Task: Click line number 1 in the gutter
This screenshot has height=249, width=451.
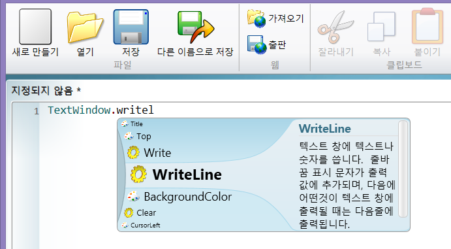Action: [37, 111]
